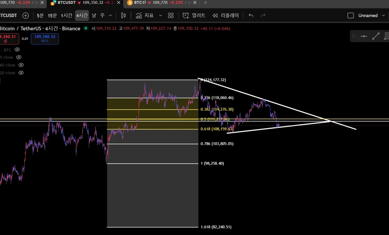Undo the last chart action
The image size is (389, 235).
click(251, 16)
